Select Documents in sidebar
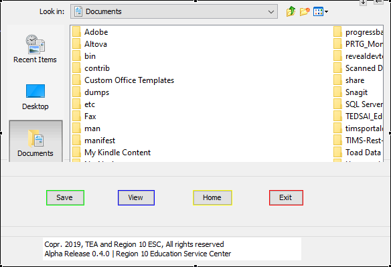The height and width of the screenshot is (267, 391). [35, 141]
